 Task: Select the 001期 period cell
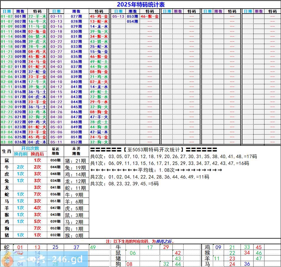(x=20, y=17)
